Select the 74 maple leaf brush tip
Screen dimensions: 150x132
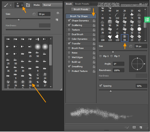pos(132,16)
